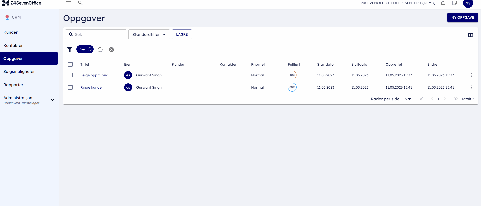Click the 80% progress circle
Viewport: 481px width, 206px height.
click(x=292, y=87)
